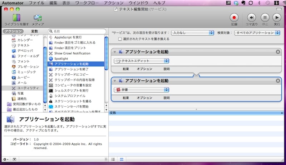Image resolution: width=286 pixels, height=165 pixels.
Task: Open the ウインドウ menu
Action: tap(138, 3)
